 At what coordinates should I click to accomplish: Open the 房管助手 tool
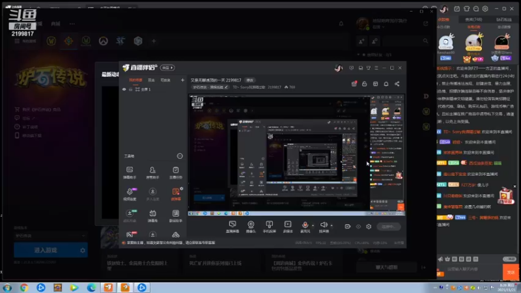152,173
